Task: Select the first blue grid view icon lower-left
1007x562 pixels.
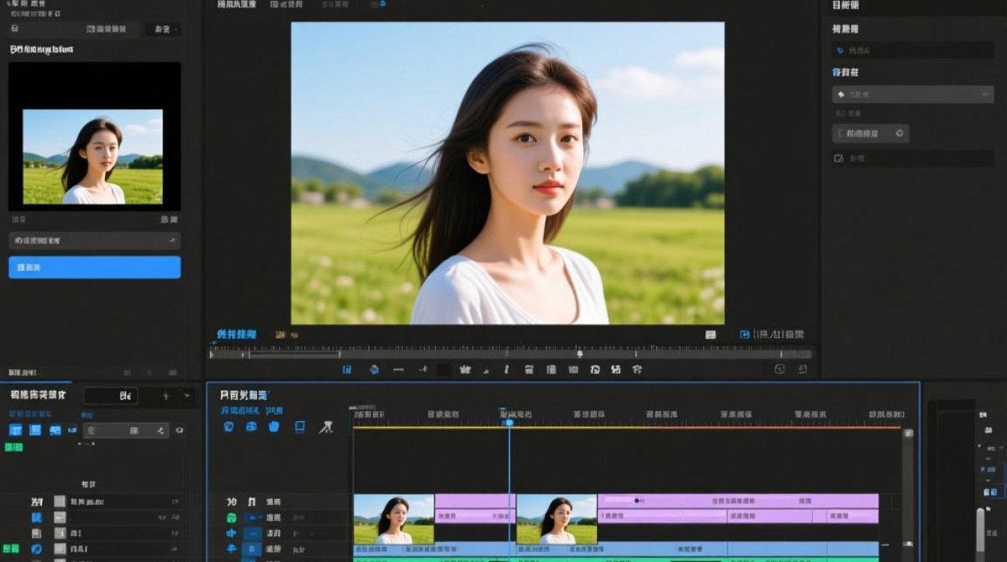Action: (x=16, y=430)
